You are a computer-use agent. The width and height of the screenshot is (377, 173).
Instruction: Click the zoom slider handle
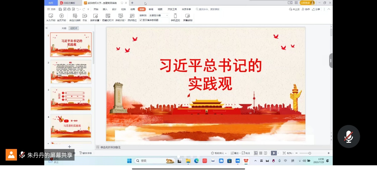coord(310,153)
